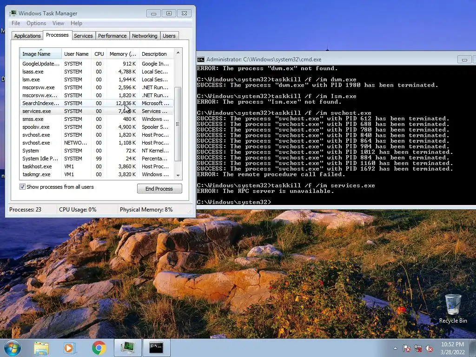Select the services.exe process row
Screen dimensions: 476x357
point(97,111)
